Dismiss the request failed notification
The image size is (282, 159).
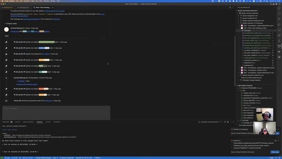(278, 140)
